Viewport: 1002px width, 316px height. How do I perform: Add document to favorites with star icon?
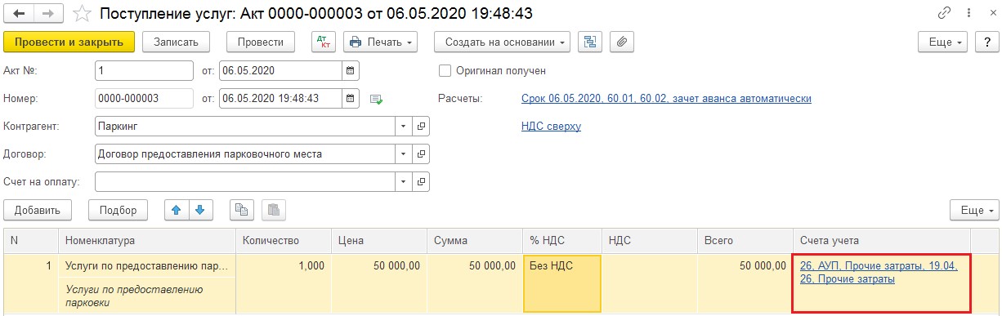82,14
